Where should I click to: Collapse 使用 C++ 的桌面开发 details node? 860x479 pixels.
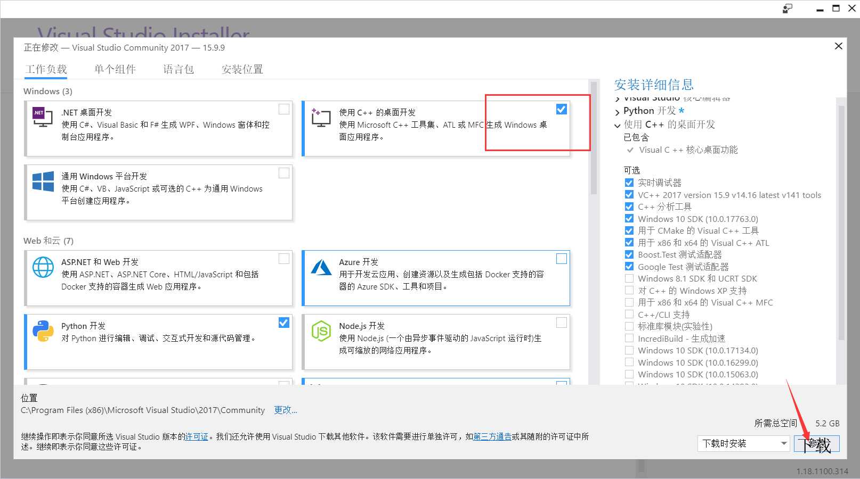point(618,126)
